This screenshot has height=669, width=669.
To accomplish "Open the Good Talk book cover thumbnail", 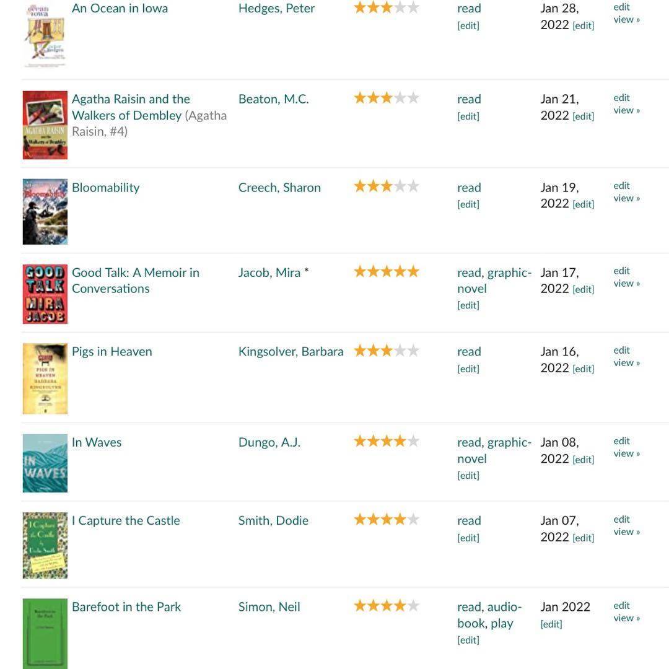I will 45,294.
